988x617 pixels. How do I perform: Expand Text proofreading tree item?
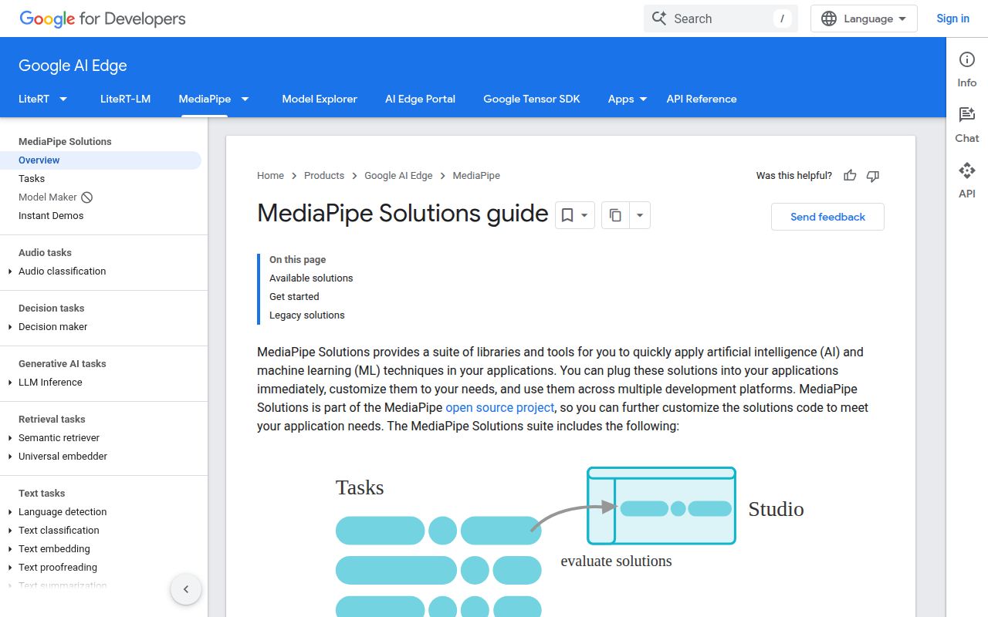(x=10, y=568)
